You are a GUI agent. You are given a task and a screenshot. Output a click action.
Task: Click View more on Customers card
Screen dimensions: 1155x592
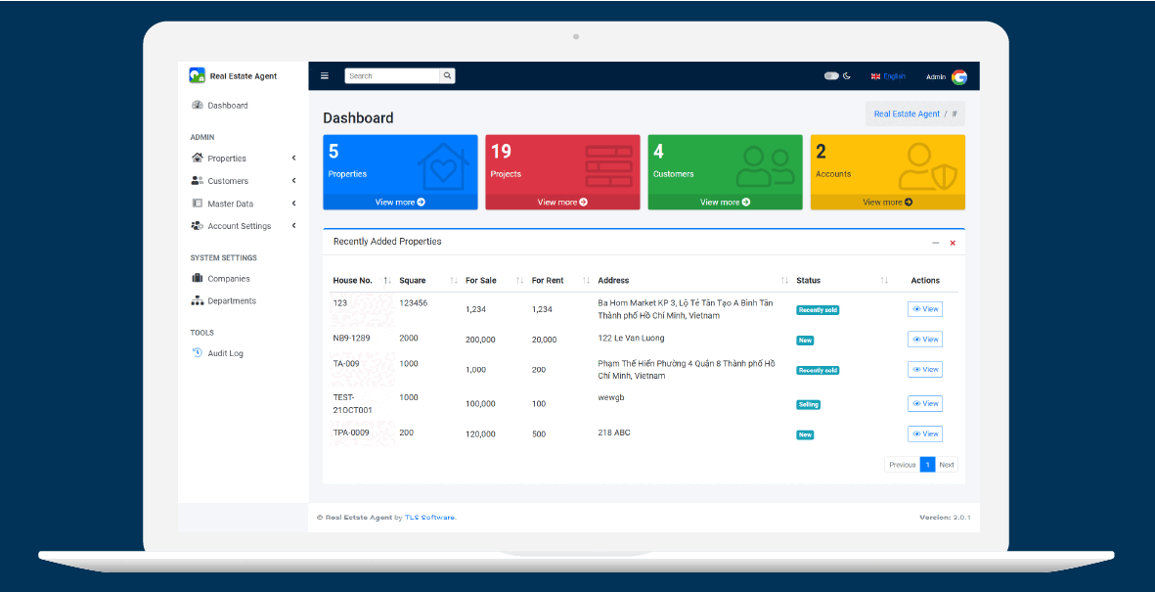[x=725, y=202]
